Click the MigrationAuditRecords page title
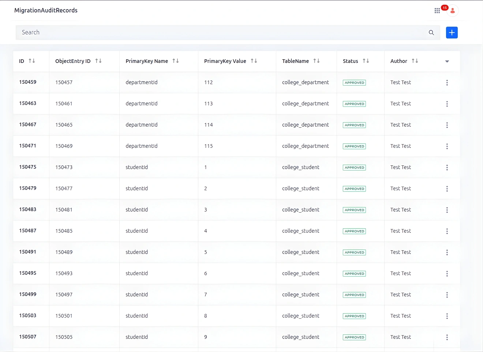 [x=46, y=10]
